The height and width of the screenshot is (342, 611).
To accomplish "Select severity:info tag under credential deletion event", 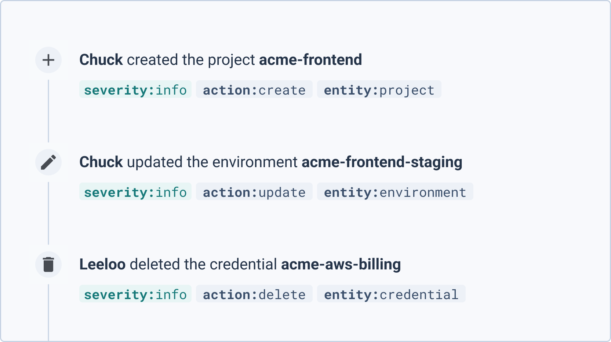I will click(x=135, y=294).
